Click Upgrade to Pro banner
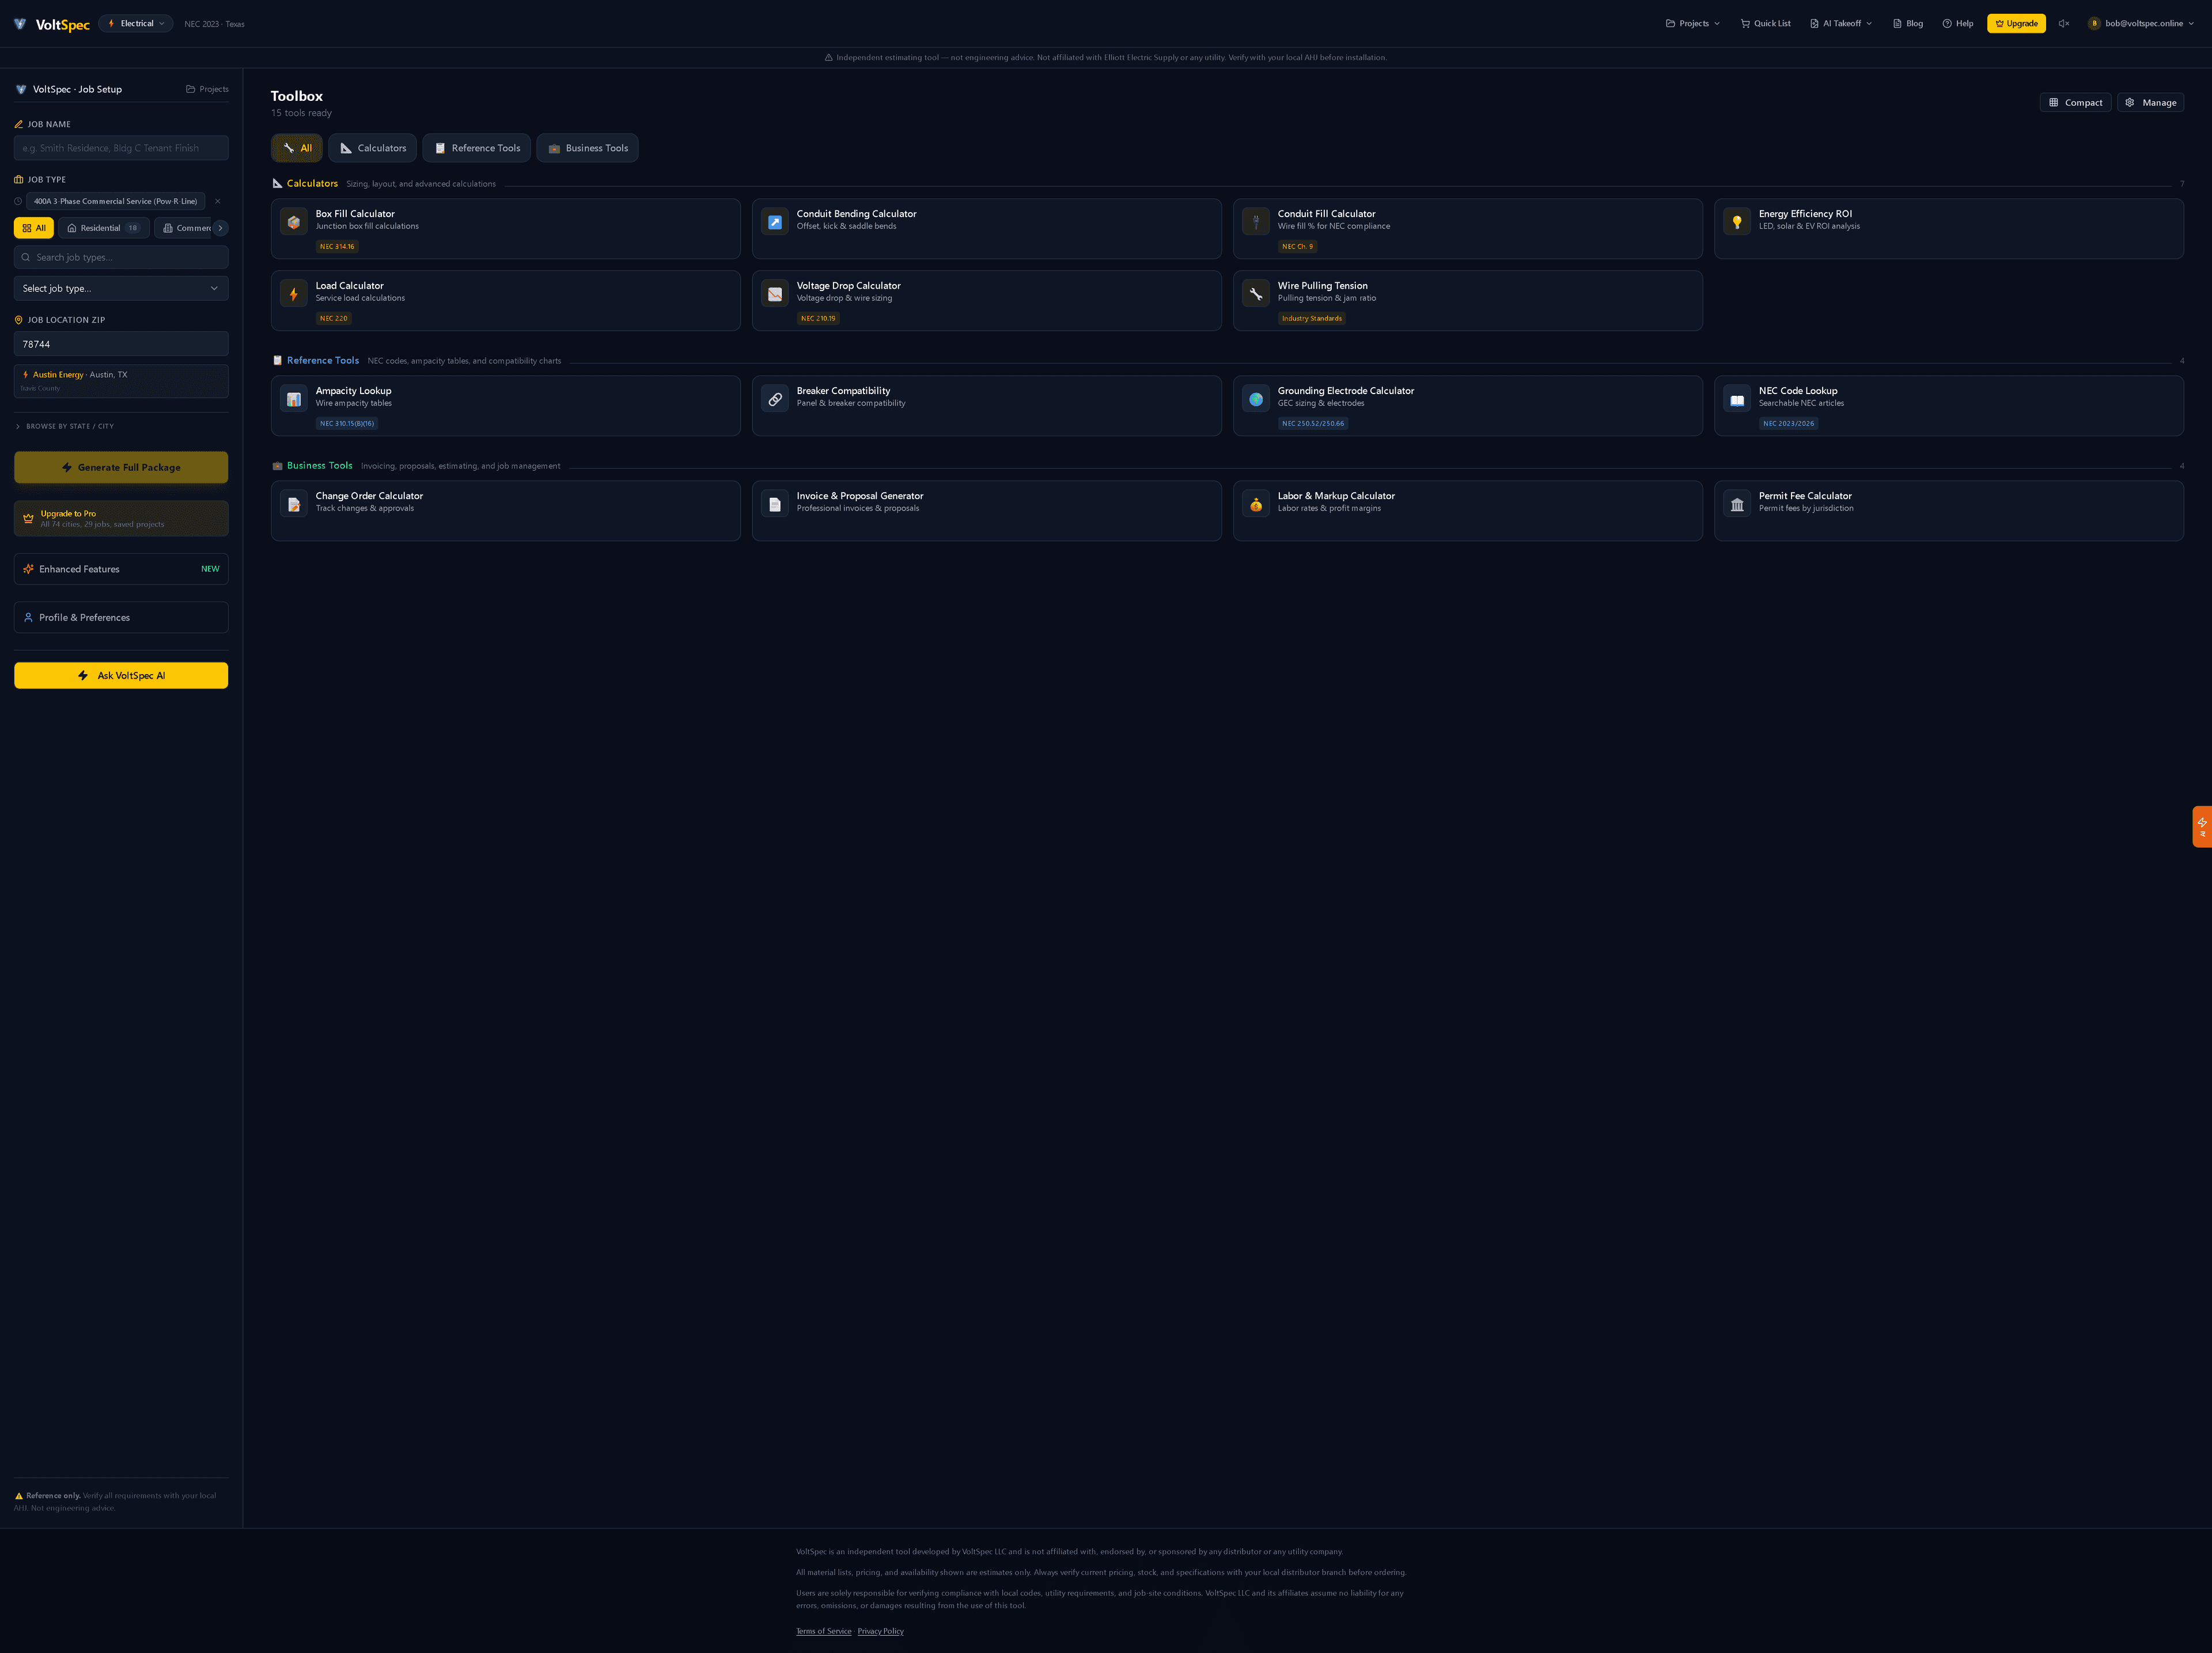 [121, 519]
